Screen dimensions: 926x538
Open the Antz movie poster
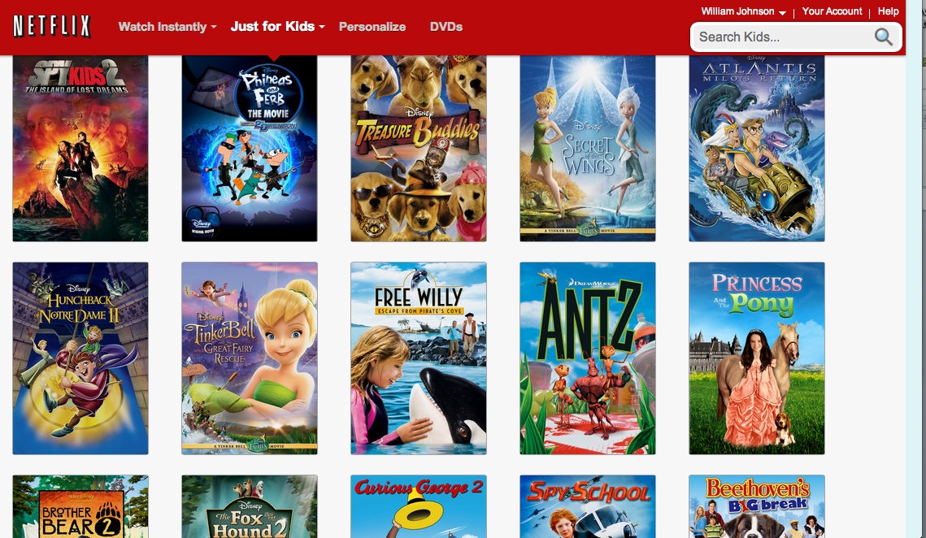[588, 358]
